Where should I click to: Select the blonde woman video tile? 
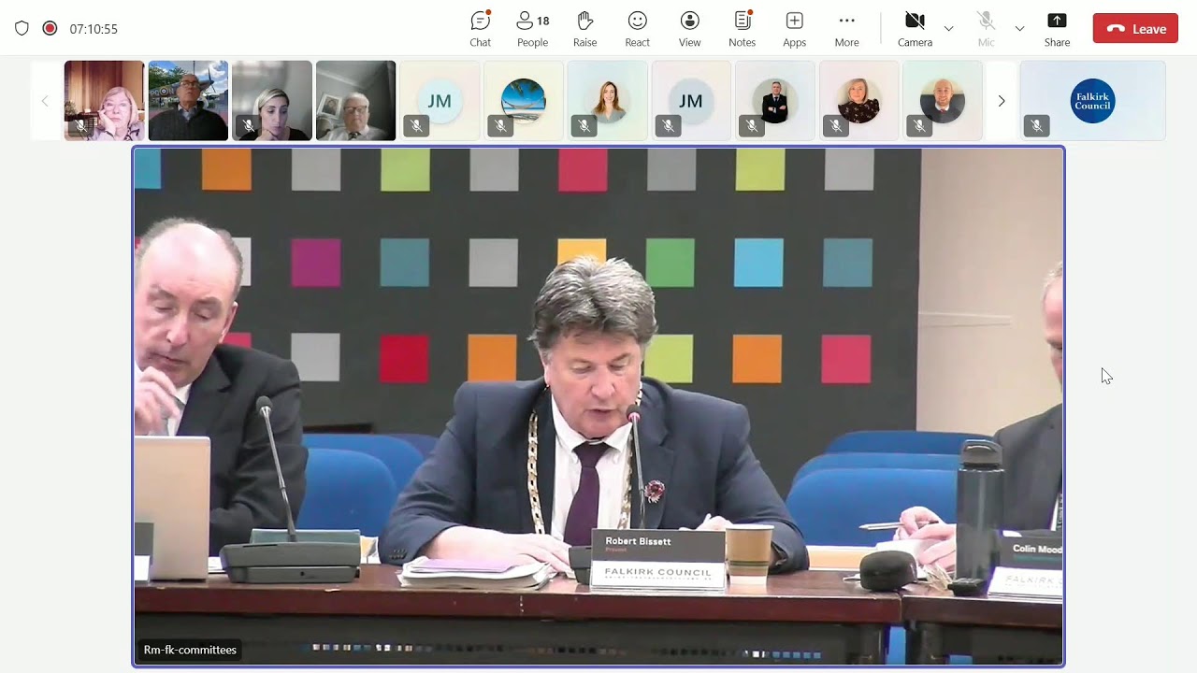coord(272,101)
